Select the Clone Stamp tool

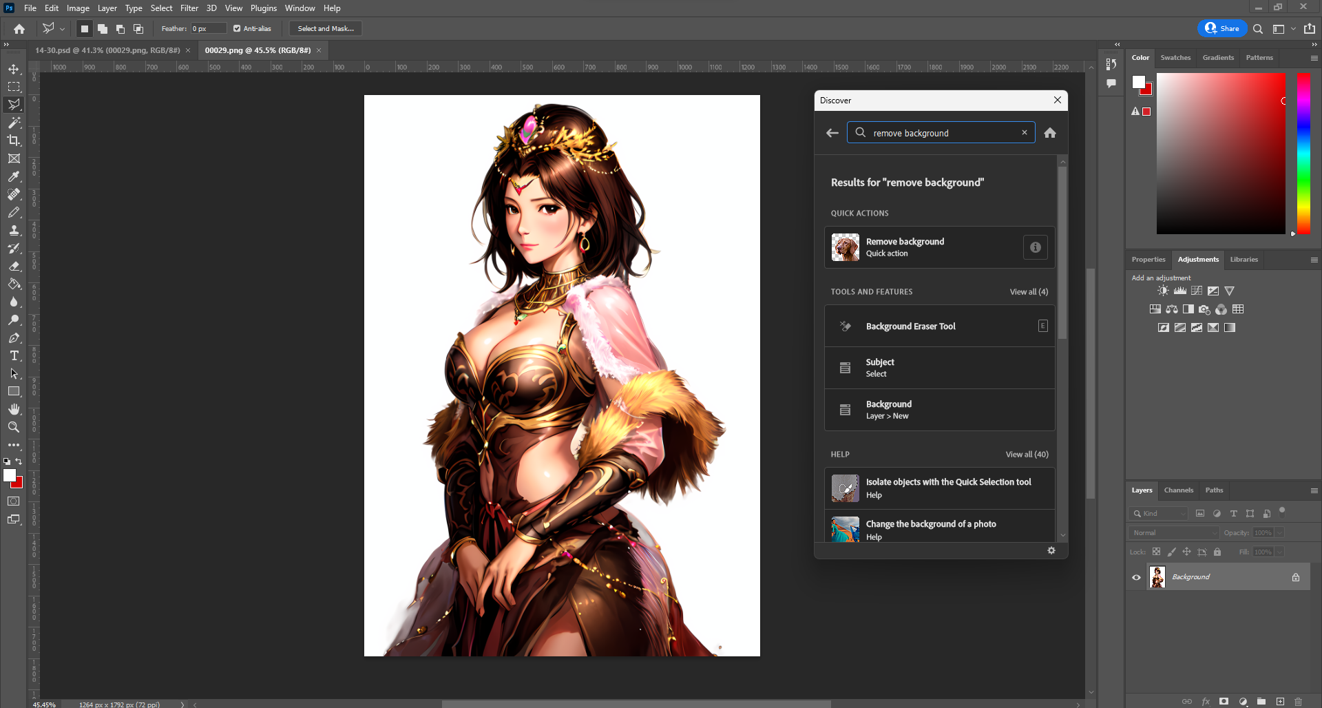[14, 230]
